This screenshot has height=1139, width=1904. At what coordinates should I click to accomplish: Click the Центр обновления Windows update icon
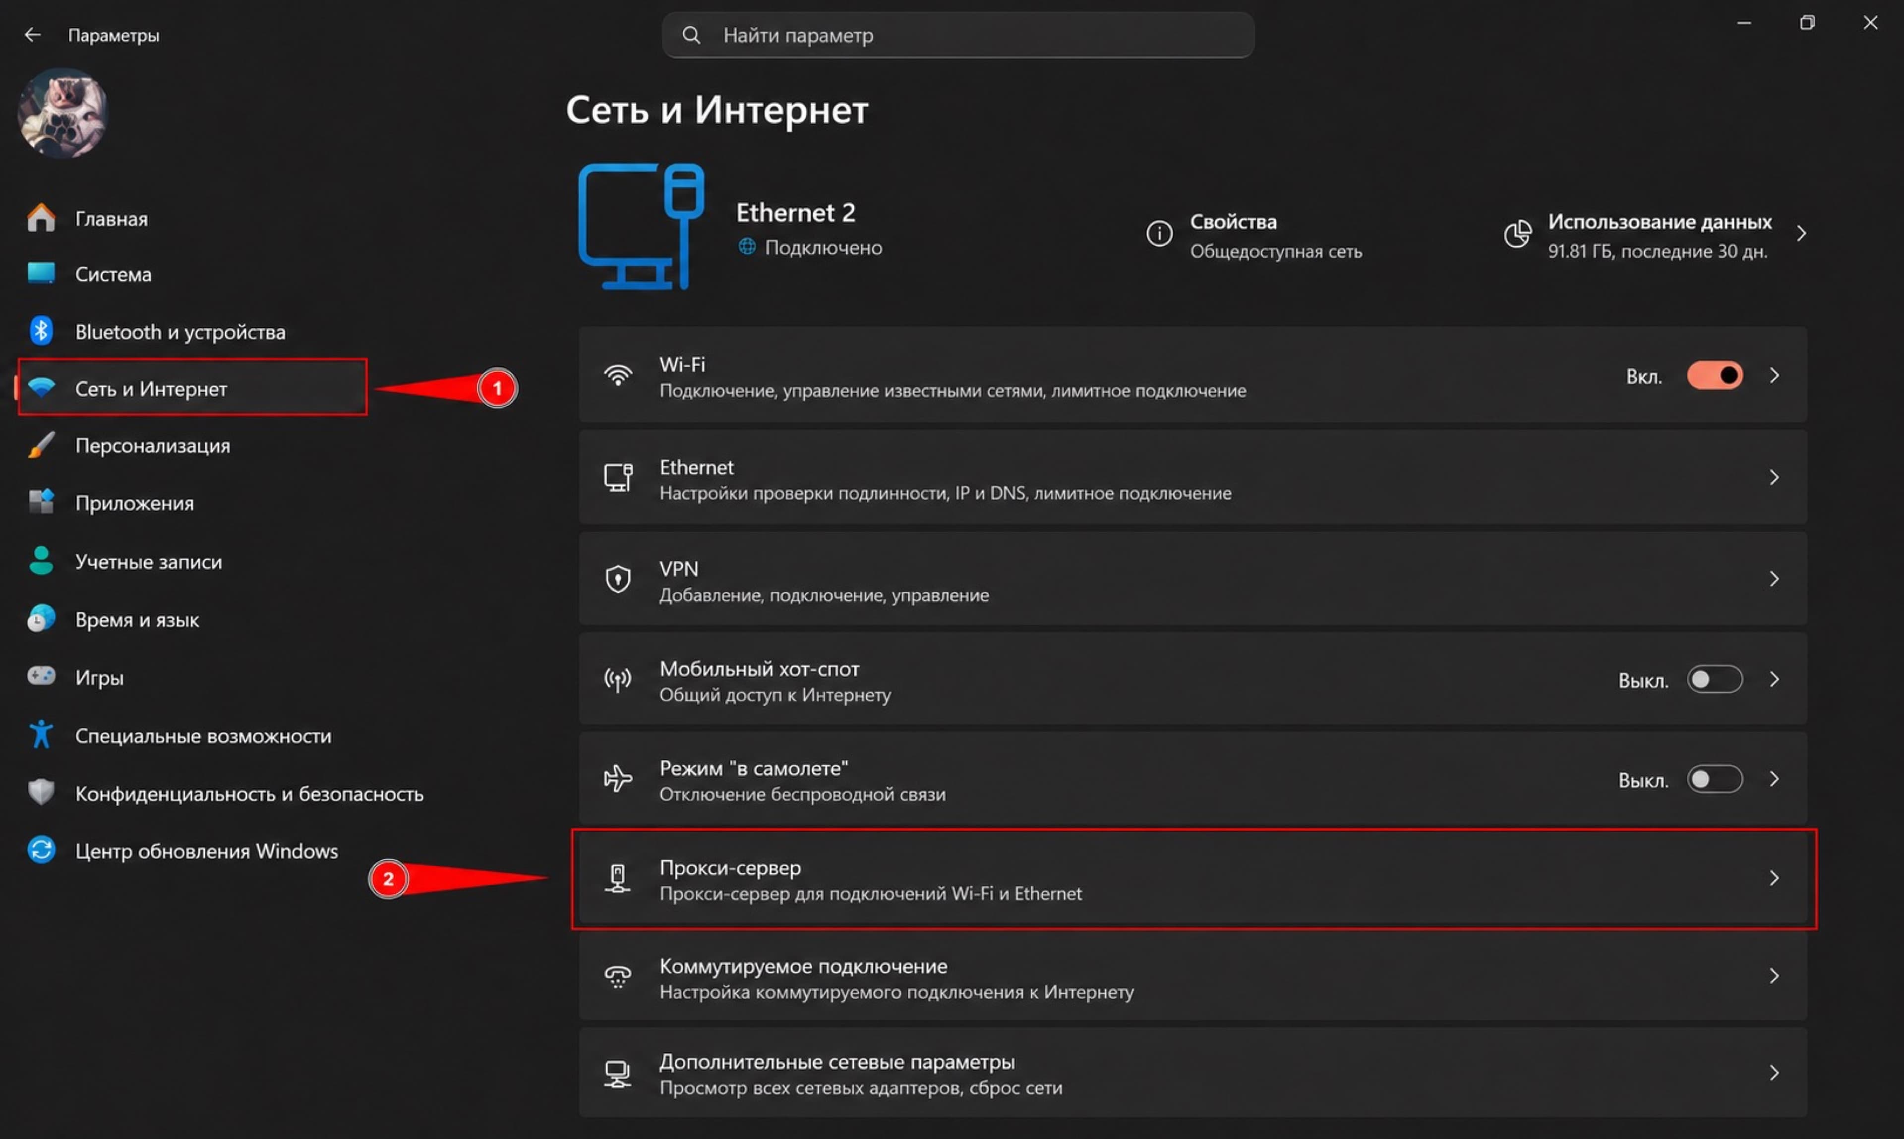[x=42, y=850]
